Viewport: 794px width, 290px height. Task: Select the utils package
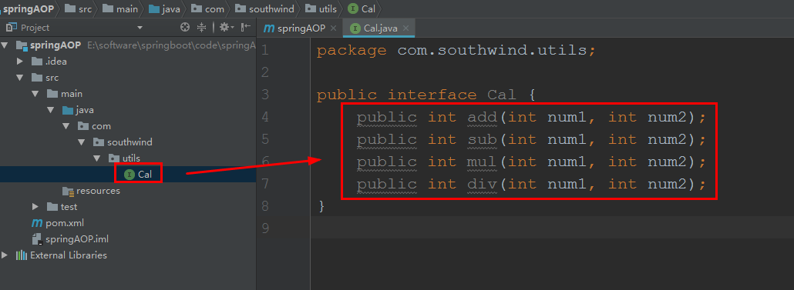click(x=125, y=158)
